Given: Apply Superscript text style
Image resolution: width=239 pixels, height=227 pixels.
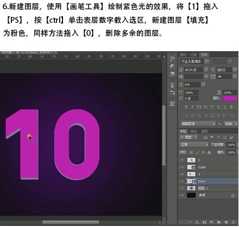Looking at the screenshot, I should (x=212, y=107).
